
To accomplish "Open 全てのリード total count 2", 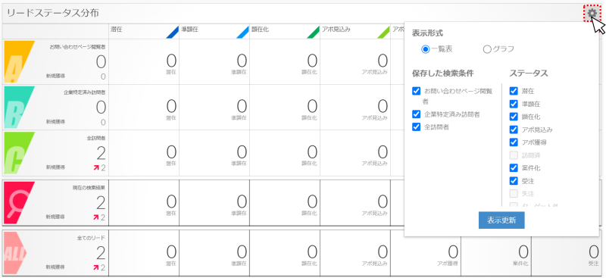I will point(101,253).
